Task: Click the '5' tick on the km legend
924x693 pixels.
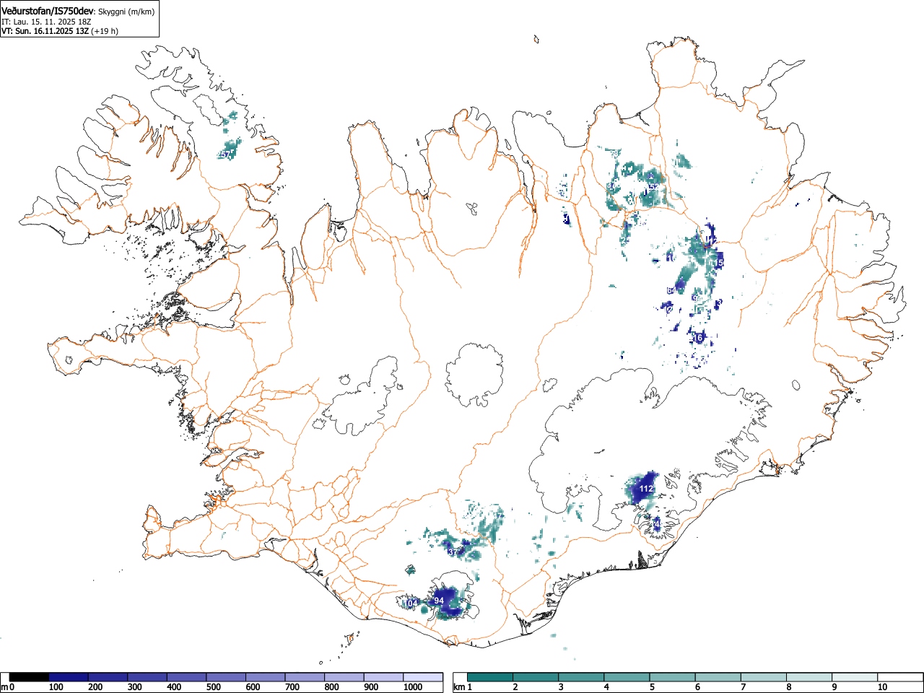Action: 652,687
